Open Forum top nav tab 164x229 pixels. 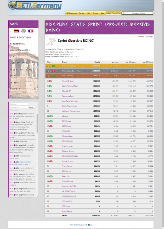coord(82,13)
